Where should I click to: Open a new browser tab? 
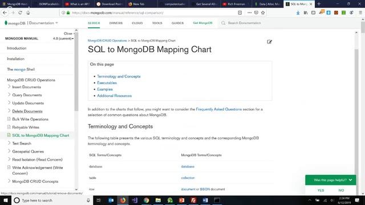point(319,4)
